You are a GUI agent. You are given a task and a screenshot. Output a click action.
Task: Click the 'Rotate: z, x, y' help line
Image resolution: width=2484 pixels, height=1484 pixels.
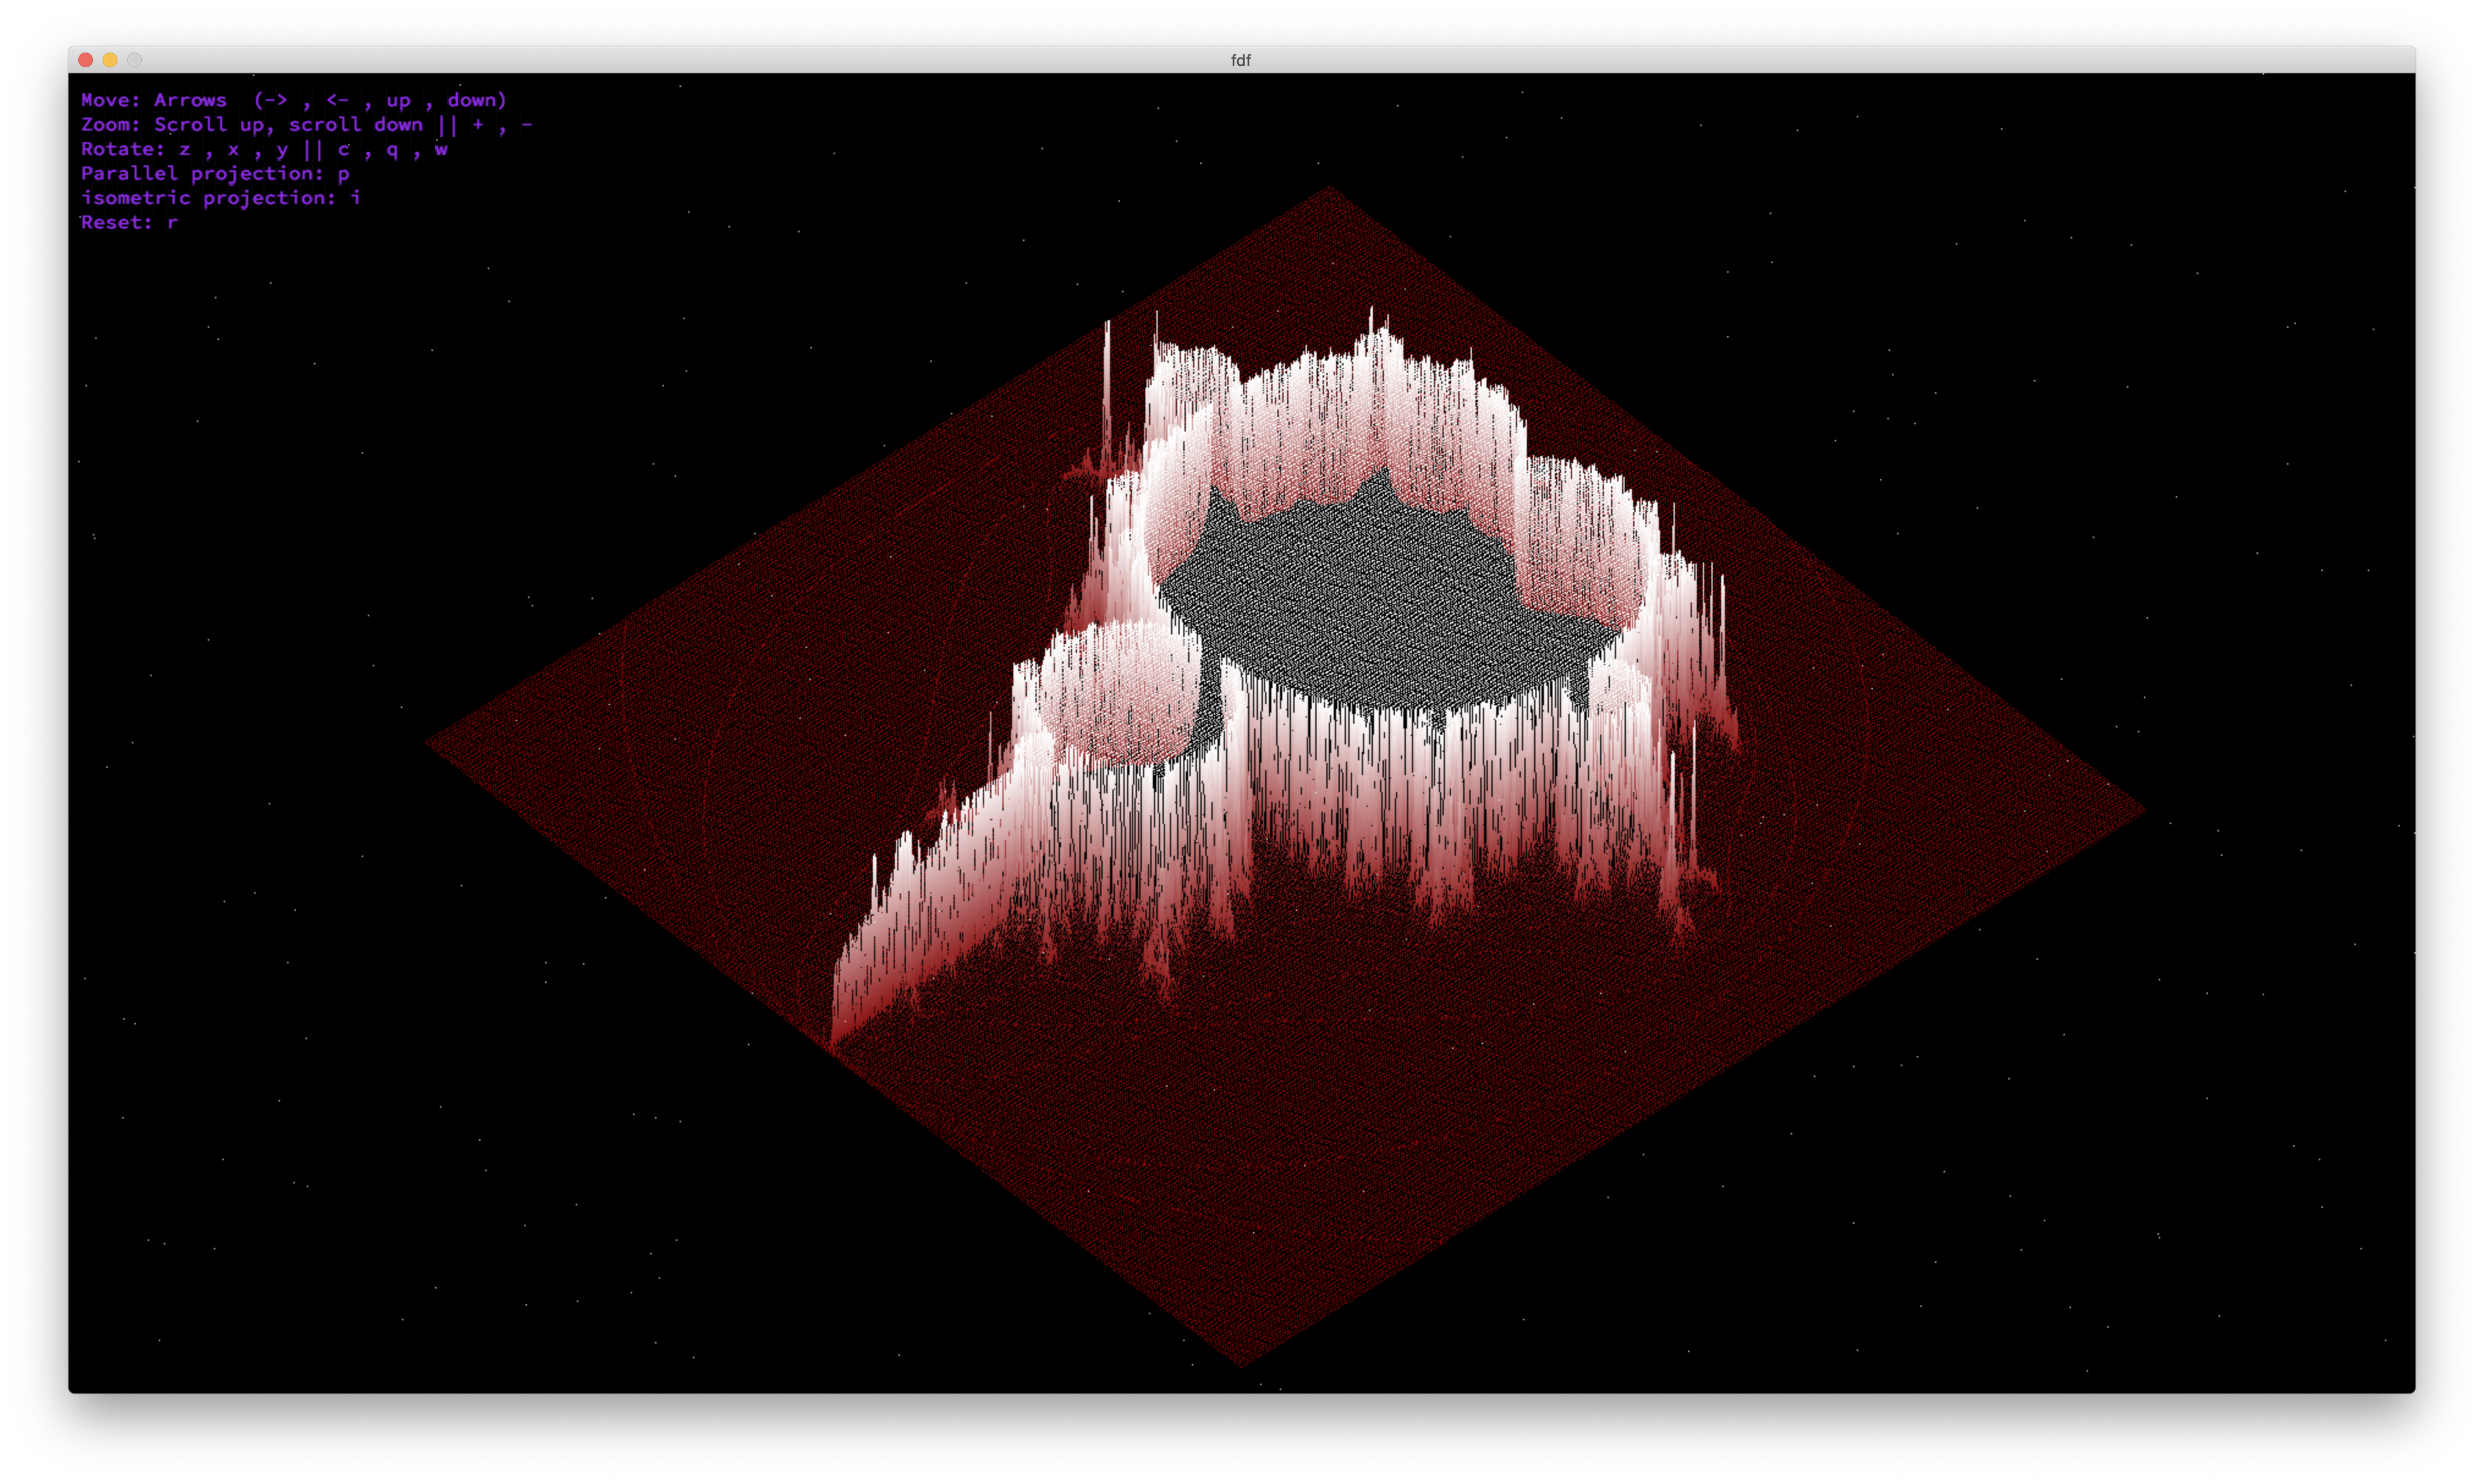pos(263,149)
